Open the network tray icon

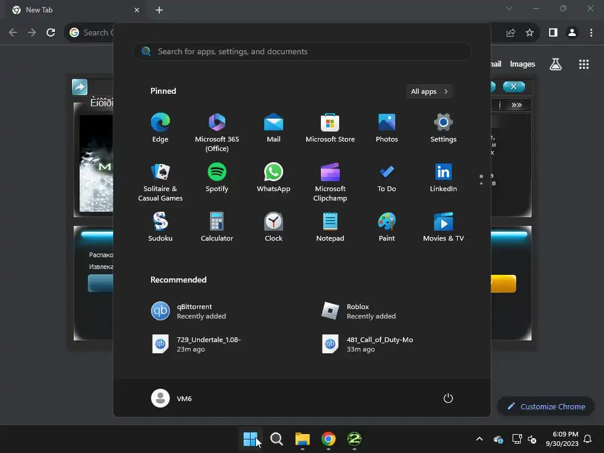(517, 439)
